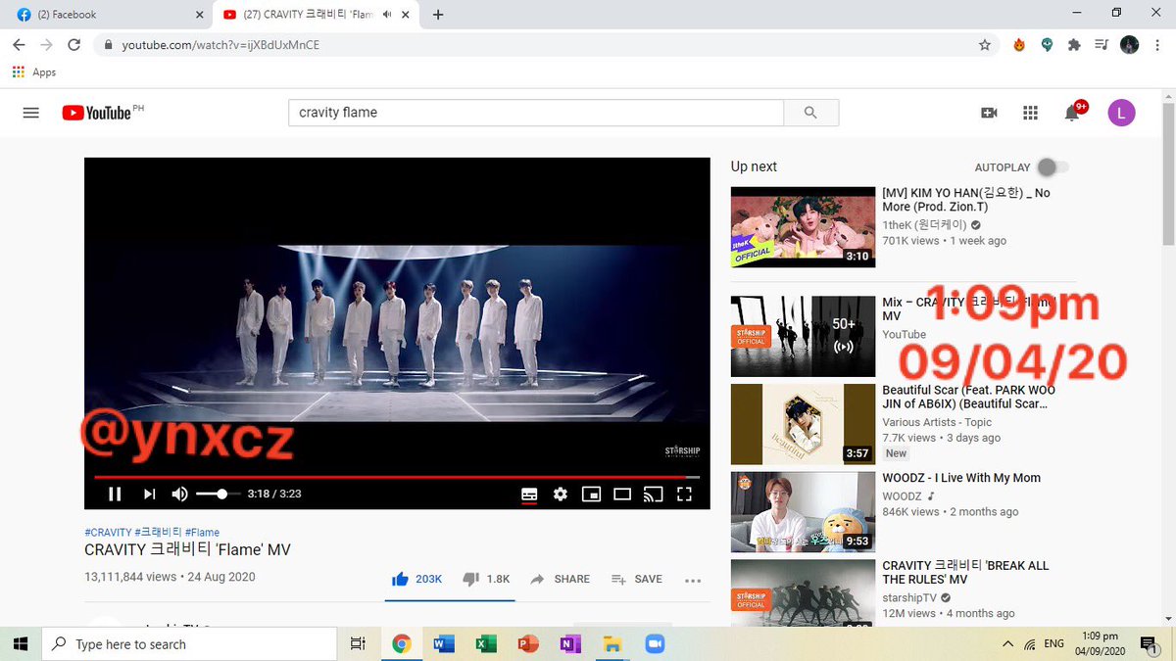The image size is (1176, 661).
Task: Select the CRAVITY Flame YouTube tab
Action: click(316, 15)
